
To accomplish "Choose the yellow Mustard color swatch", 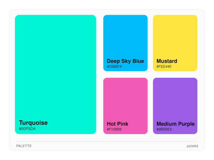I will click(x=175, y=37).
